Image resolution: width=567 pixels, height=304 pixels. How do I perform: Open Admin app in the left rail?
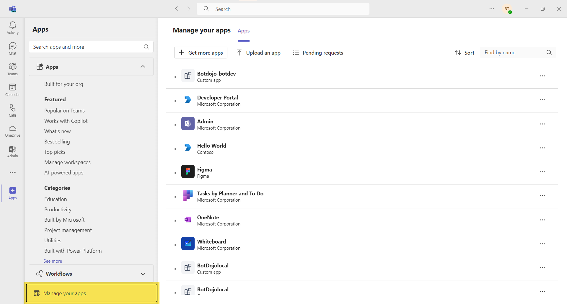point(12,152)
